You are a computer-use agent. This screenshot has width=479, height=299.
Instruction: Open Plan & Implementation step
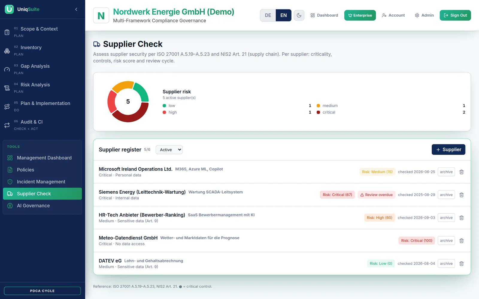point(43,106)
